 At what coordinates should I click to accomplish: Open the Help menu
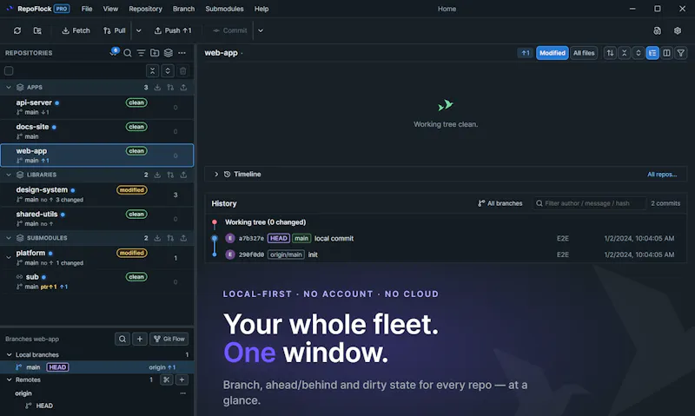(261, 9)
